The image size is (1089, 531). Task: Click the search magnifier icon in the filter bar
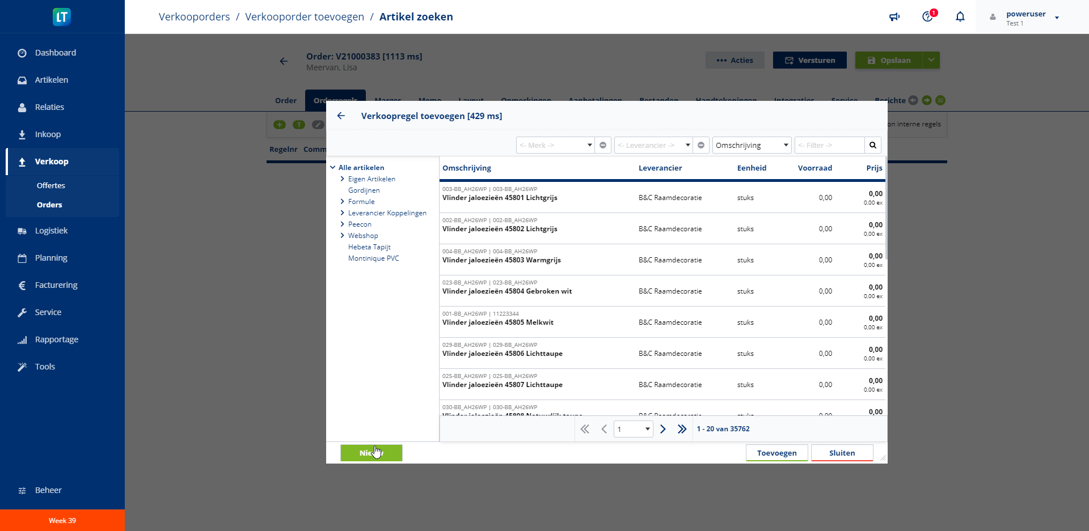872,146
